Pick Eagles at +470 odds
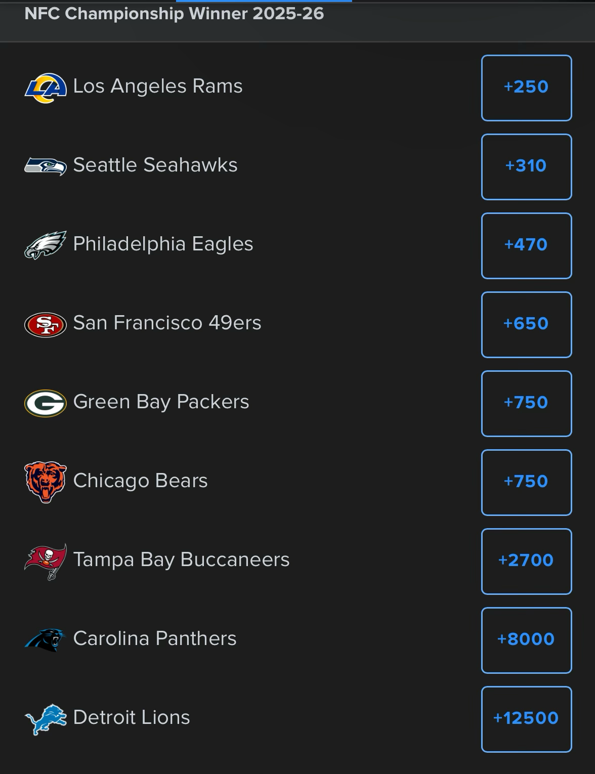The height and width of the screenshot is (774, 595). click(x=526, y=246)
